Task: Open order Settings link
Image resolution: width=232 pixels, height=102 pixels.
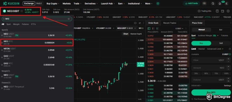Action: pos(228,85)
